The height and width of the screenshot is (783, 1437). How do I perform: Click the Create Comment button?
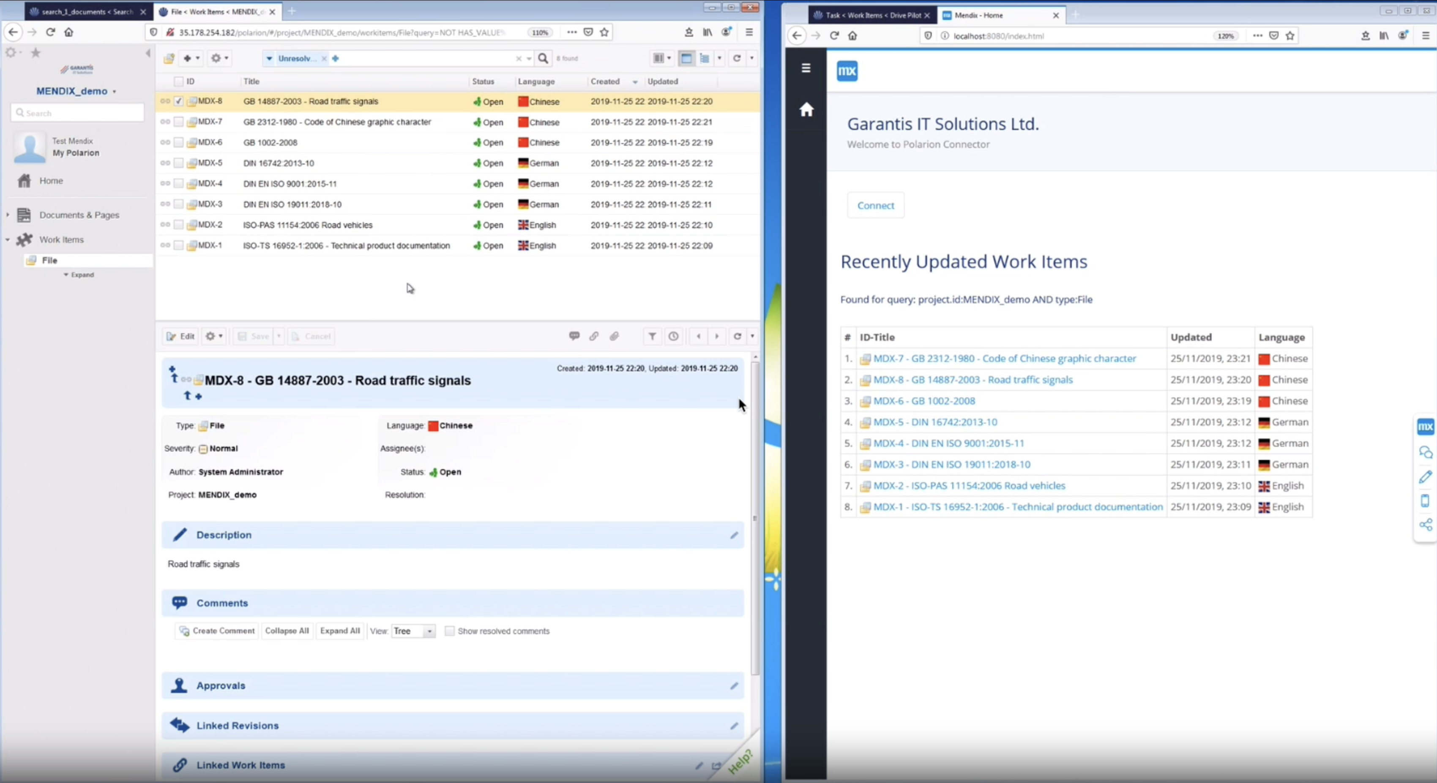coord(217,631)
